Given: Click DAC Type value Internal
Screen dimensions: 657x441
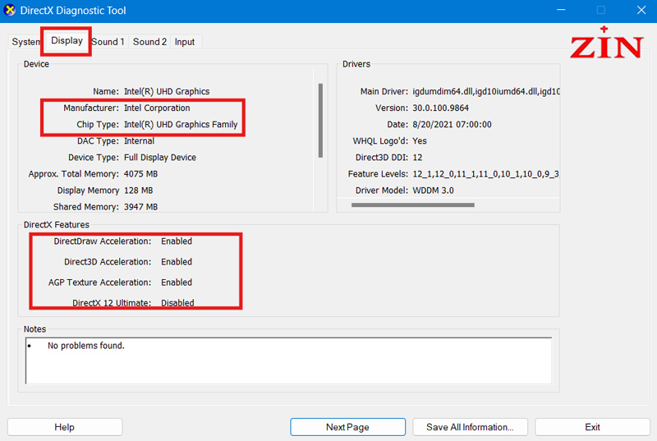Looking at the screenshot, I should [139, 140].
